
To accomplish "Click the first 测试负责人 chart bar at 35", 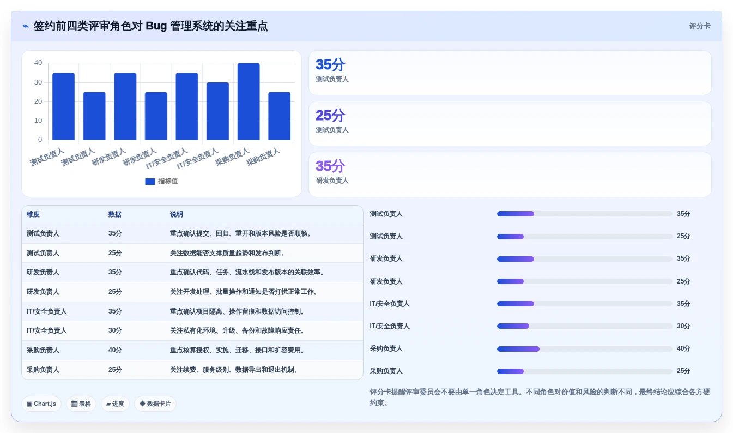I will click(x=63, y=106).
